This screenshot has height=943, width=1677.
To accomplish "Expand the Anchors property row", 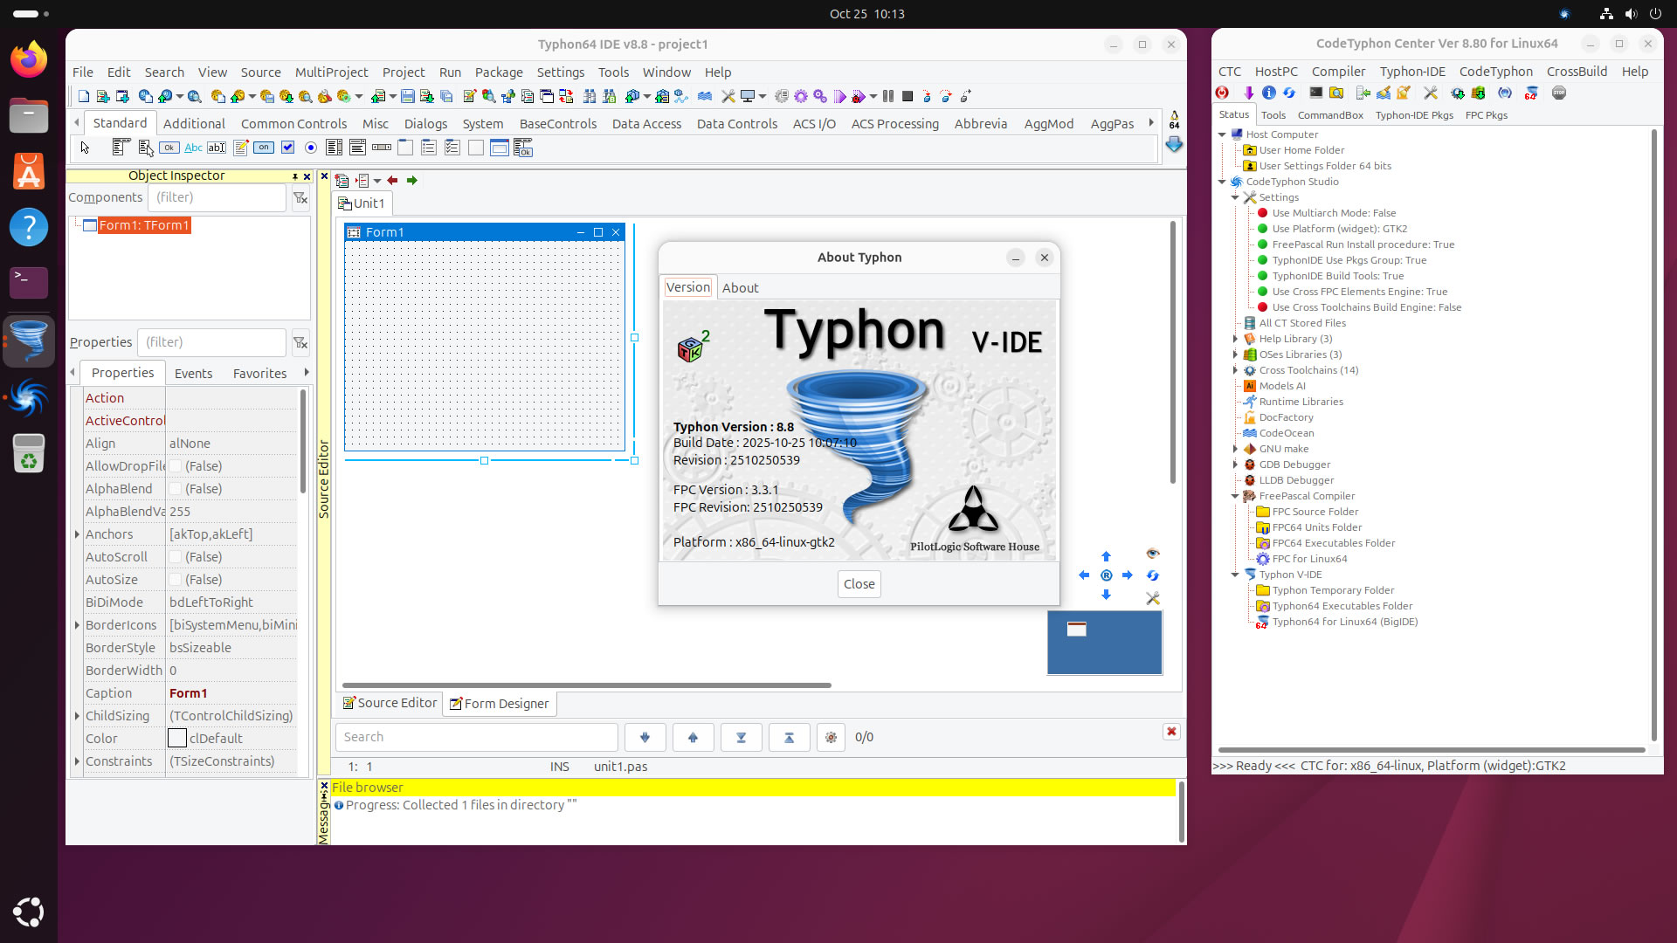I will (77, 534).
